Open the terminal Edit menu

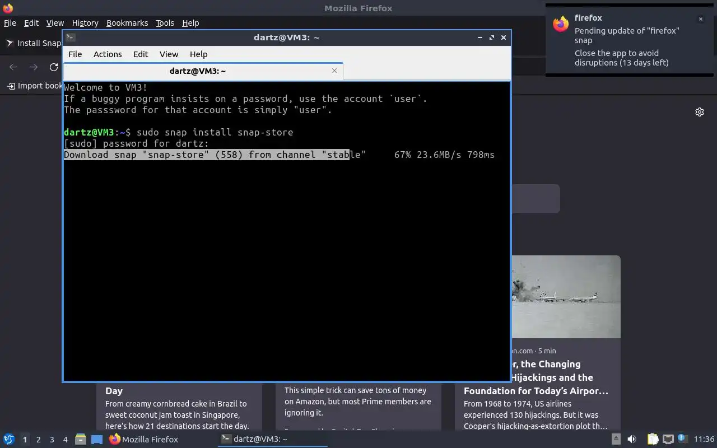point(141,54)
